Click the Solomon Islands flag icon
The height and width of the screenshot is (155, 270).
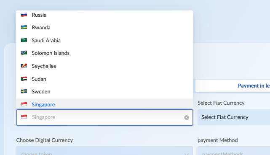(x=24, y=53)
